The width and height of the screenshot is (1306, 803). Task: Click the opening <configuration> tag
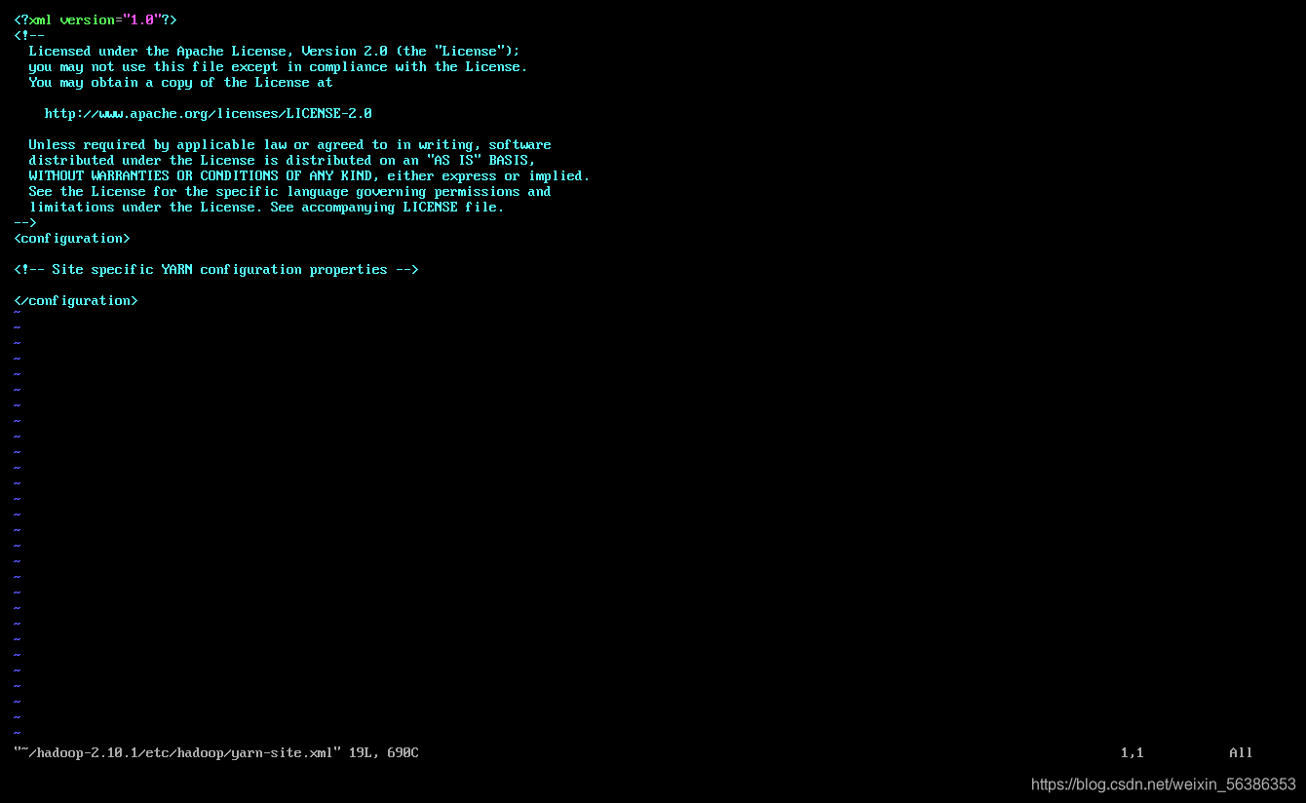click(72, 238)
